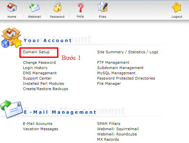Open the Help question mark icon
The height and width of the screenshot is (143, 189).
80,8
